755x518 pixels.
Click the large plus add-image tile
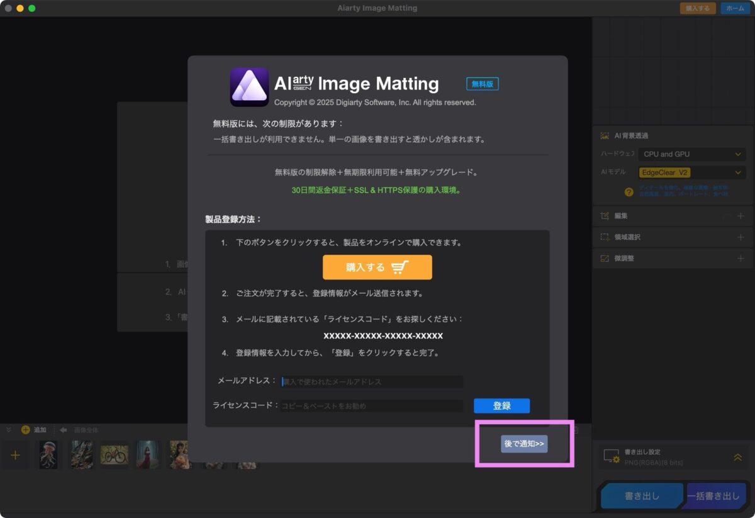(x=15, y=455)
